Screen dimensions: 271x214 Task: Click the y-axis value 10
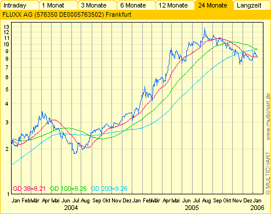point(6,45)
